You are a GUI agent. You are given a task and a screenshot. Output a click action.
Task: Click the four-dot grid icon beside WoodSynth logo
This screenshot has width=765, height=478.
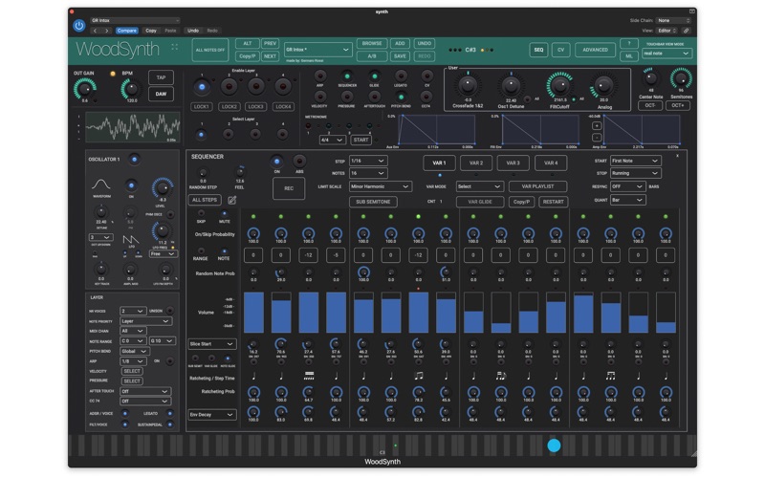click(174, 47)
